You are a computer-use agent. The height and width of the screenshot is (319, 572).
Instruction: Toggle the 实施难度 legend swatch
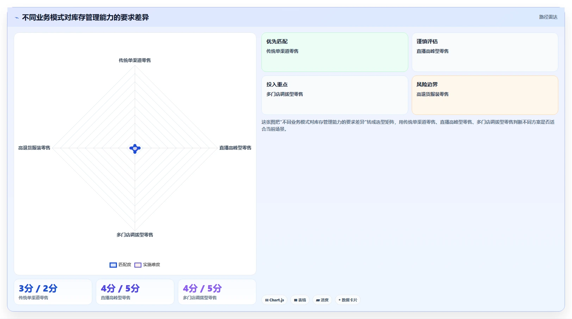pos(138,265)
